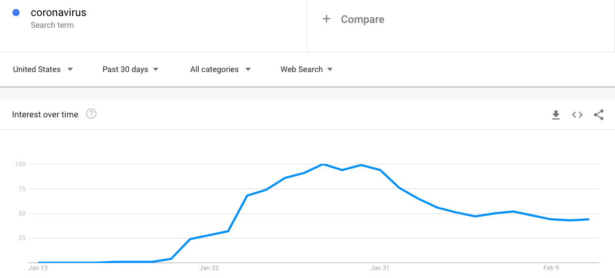The image size is (615, 278).
Task: Open the Interest over time help icon
Action: tap(91, 114)
